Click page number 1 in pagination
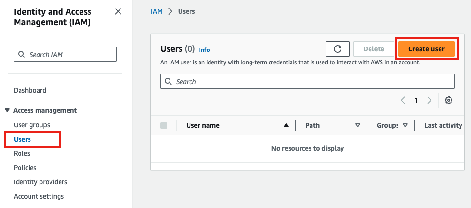Viewport: 471px width, 208px height. click(416, 100)
